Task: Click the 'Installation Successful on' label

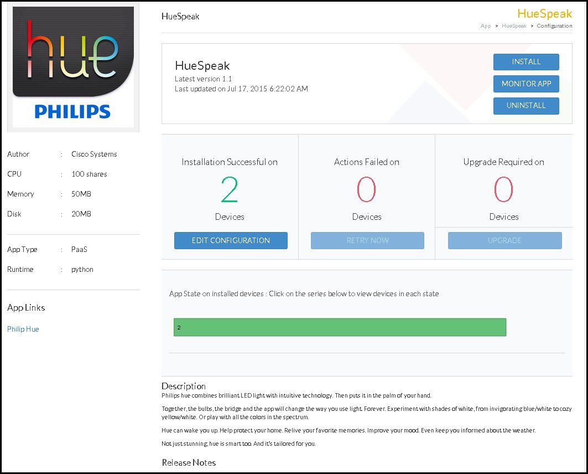Action: point(230,162)
